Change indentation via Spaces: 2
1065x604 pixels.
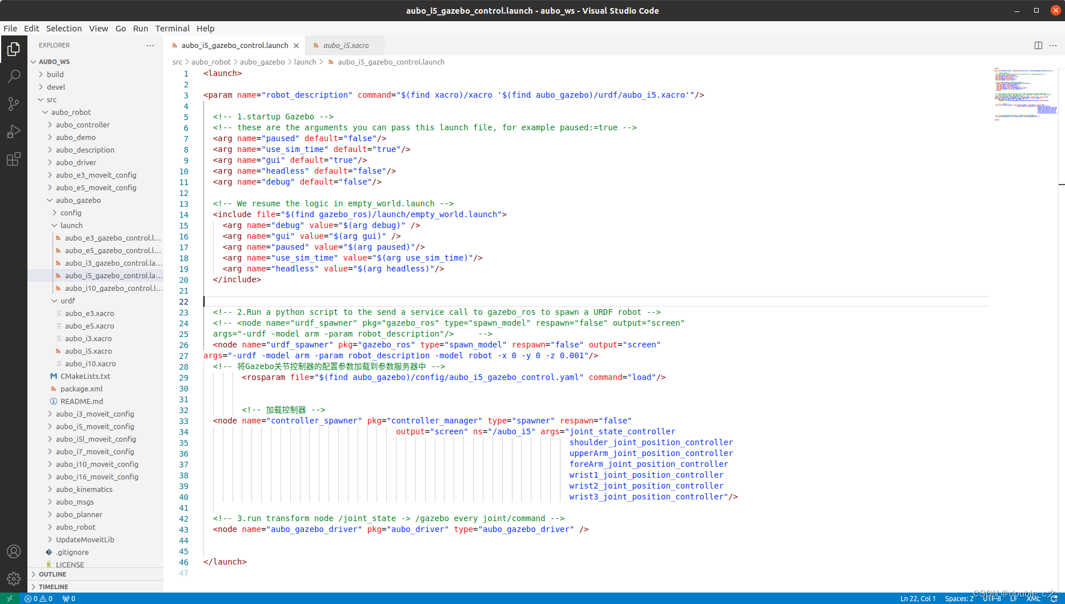click(959, 598)
